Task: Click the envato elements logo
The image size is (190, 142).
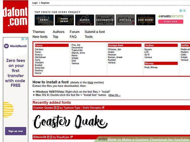Action: tap(171, 16)
